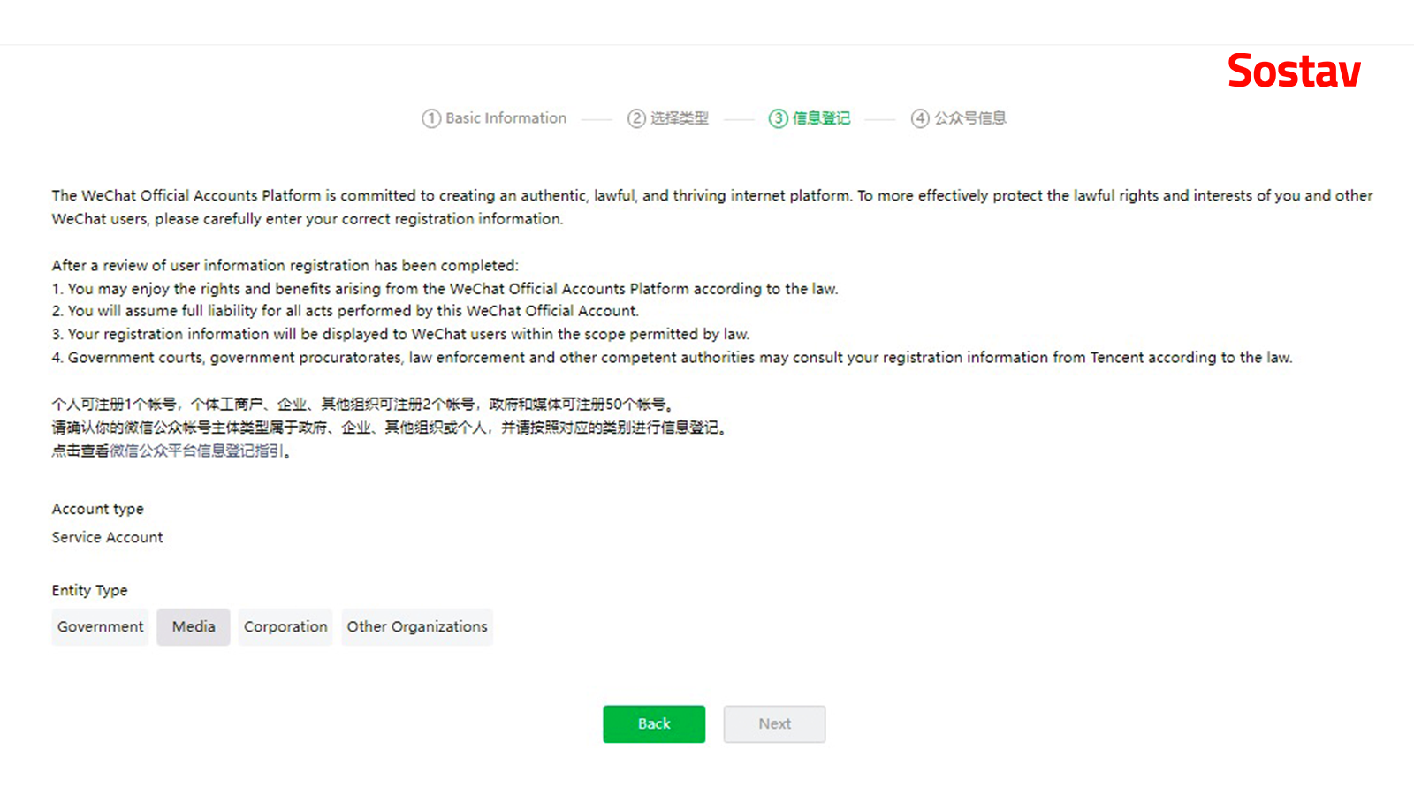Viewport: 1414px width, 795px height.
Task: Click the Entity Type label
Action: (89, 591)
